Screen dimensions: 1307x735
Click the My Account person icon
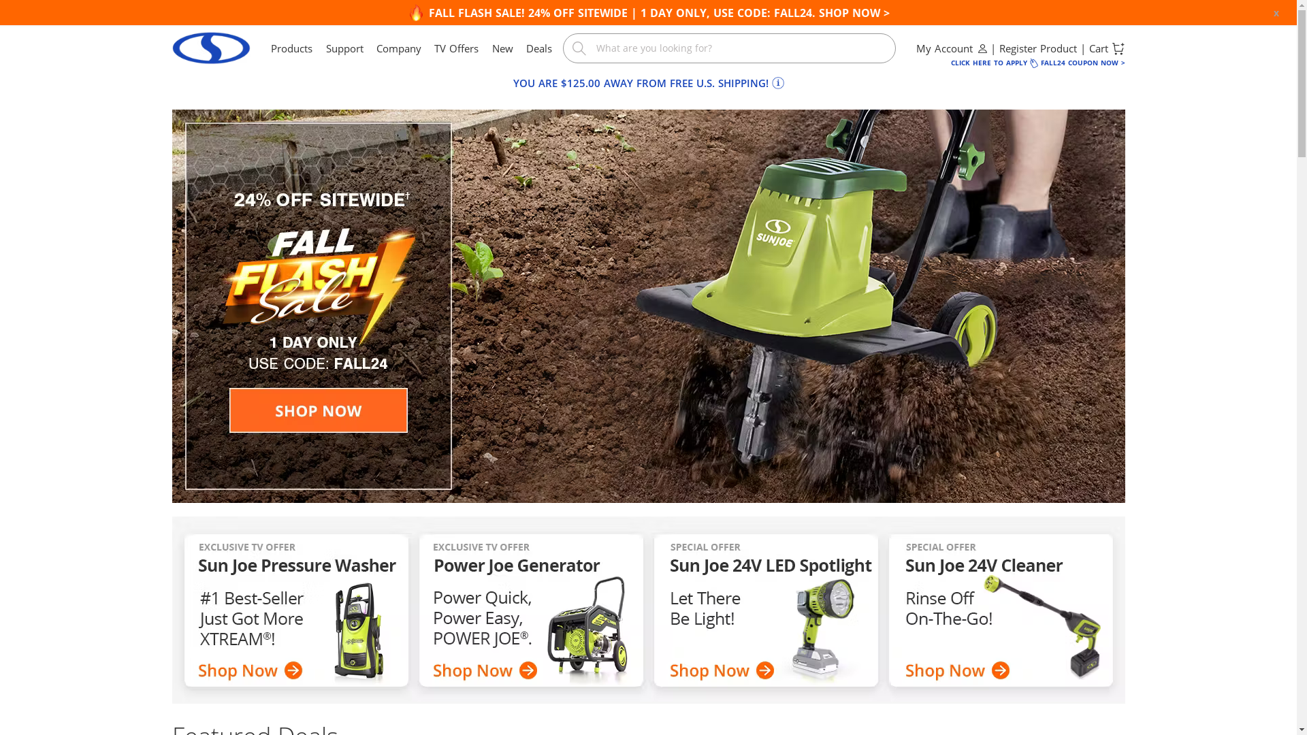click(x=982, y=48)
